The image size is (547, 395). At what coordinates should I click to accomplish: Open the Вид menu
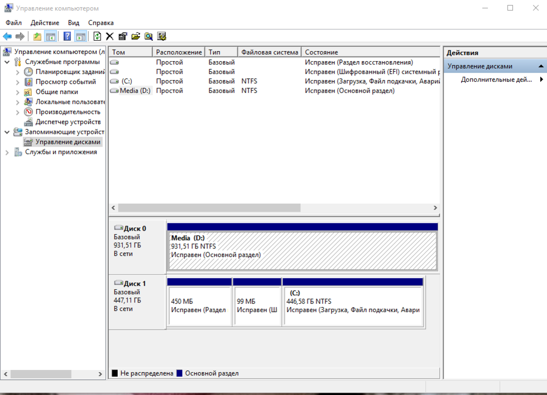[x=74, y=23]
